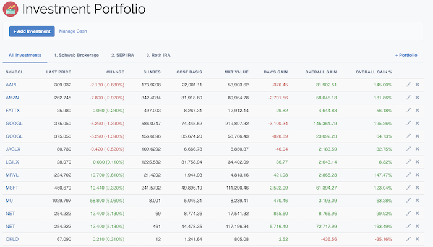Switch to the 1. Schwab Brokerage tab
433x247 pixels.
point(77,55)
